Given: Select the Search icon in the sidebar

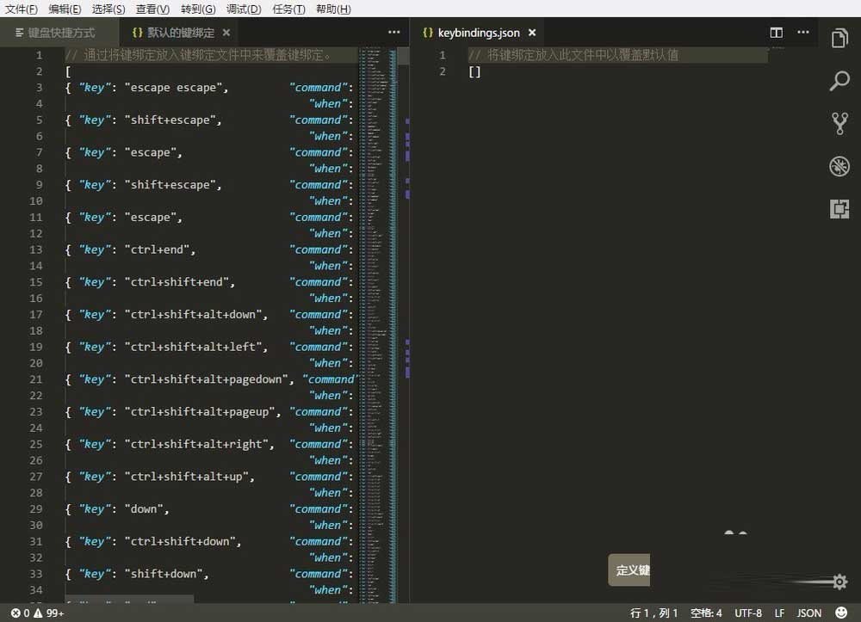Looking at the screenshot, I should 840,81.
